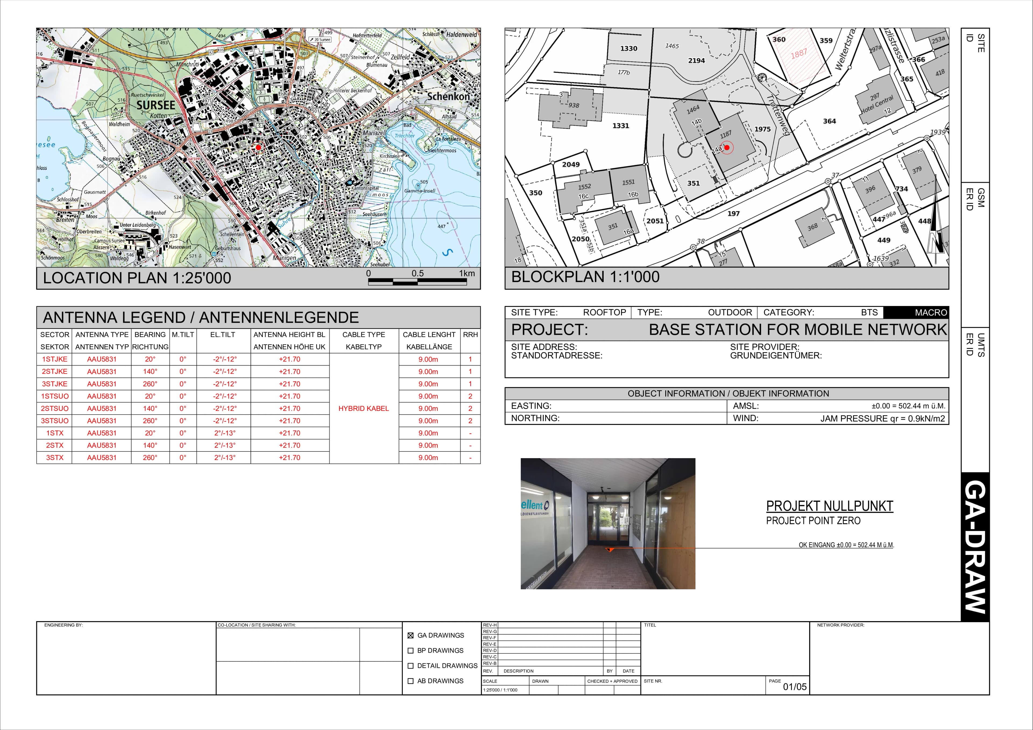
Task: Click the EASTING coordinate field
Action: point(616,406)
